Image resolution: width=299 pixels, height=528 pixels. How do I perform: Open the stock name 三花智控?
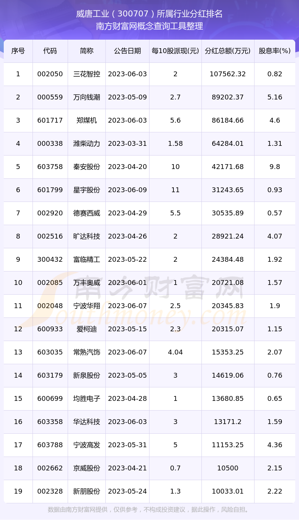point(87,74)
